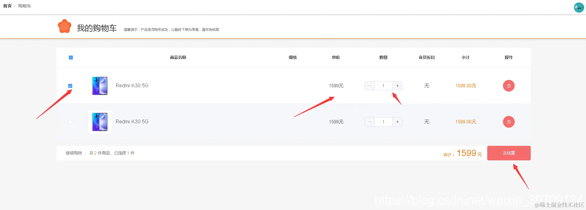Click the orange flower shop logo
Screen dimensions: 586x210
pos(65,26)
